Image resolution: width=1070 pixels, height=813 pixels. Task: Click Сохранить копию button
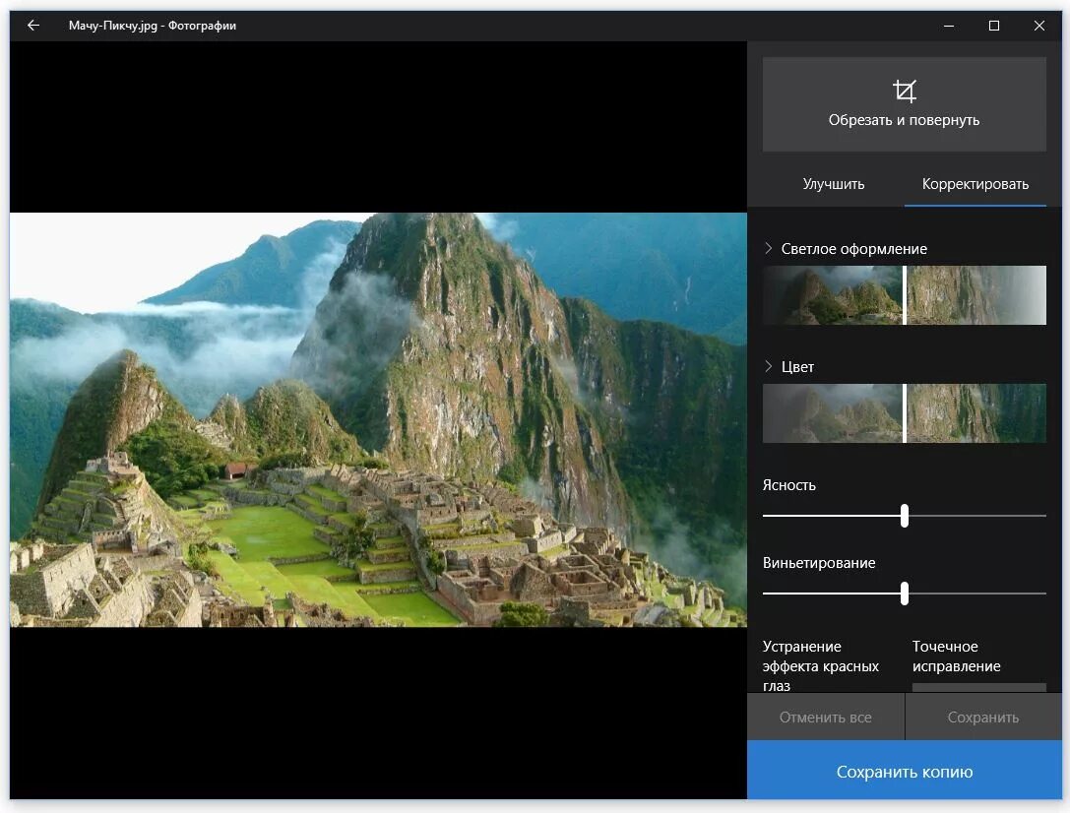905,771
